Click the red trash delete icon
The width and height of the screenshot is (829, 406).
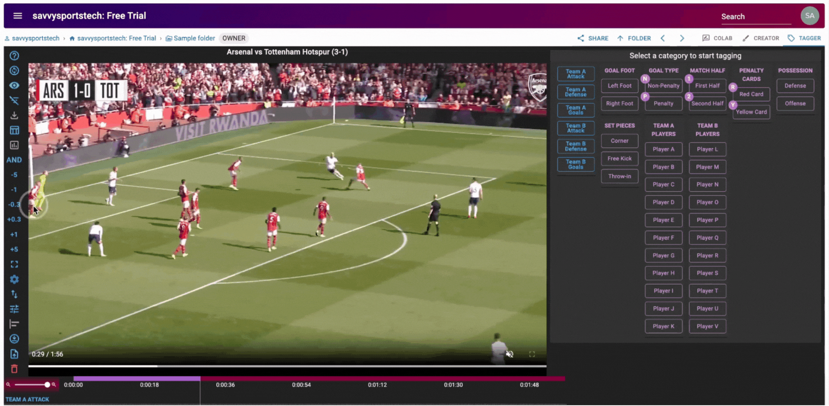(x=14, y=369)
